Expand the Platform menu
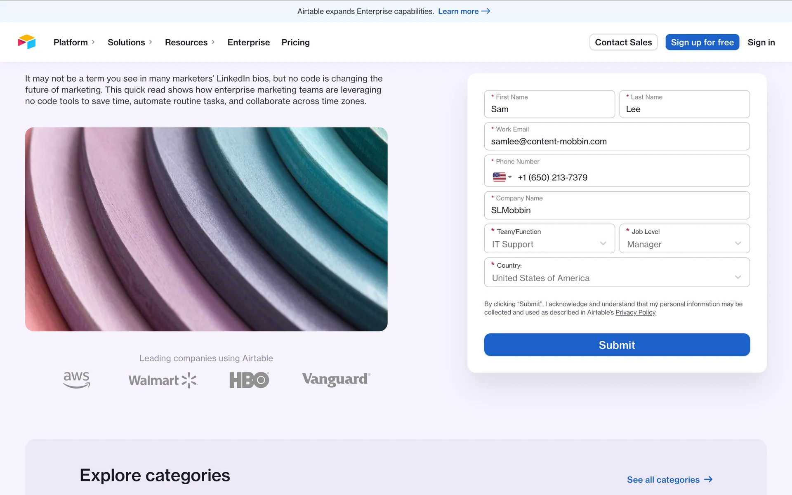The image size is (792, 495). pos(74,42)
